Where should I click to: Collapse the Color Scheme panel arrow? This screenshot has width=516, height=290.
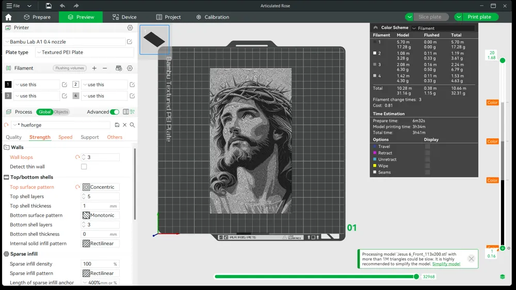coord(376,28)
